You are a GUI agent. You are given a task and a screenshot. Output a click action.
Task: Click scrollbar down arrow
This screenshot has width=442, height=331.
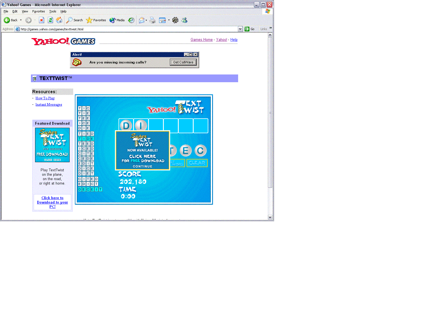[x=270, y=217]
